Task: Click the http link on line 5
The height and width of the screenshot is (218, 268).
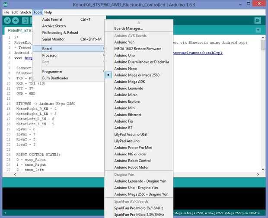Action: tap(29, 58)
